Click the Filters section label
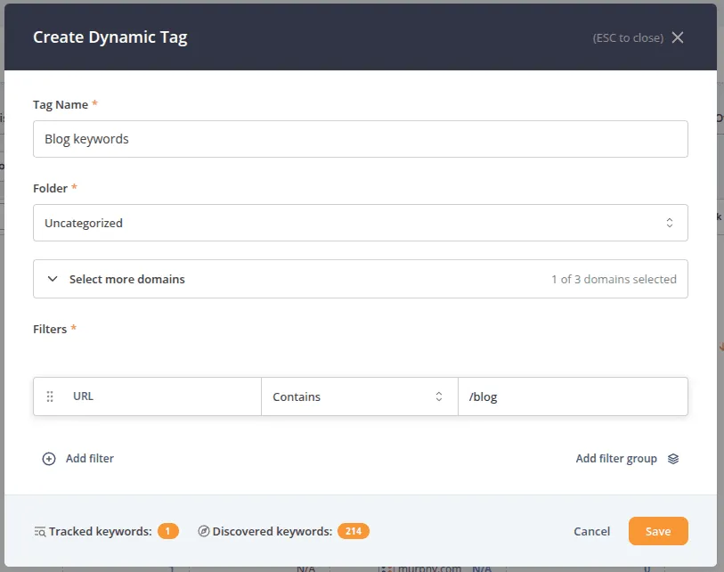 point(50,329)
